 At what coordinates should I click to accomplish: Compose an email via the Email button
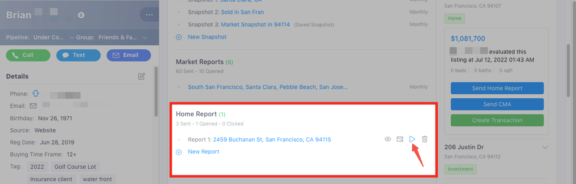pos(129,55)
